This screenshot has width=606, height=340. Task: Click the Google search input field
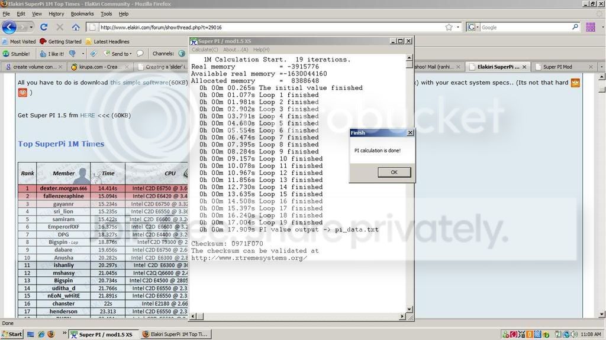coord(526,27)
